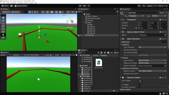Open the BallController script asset
Viewport: 169px width, 95px height.
click(99, 64)
